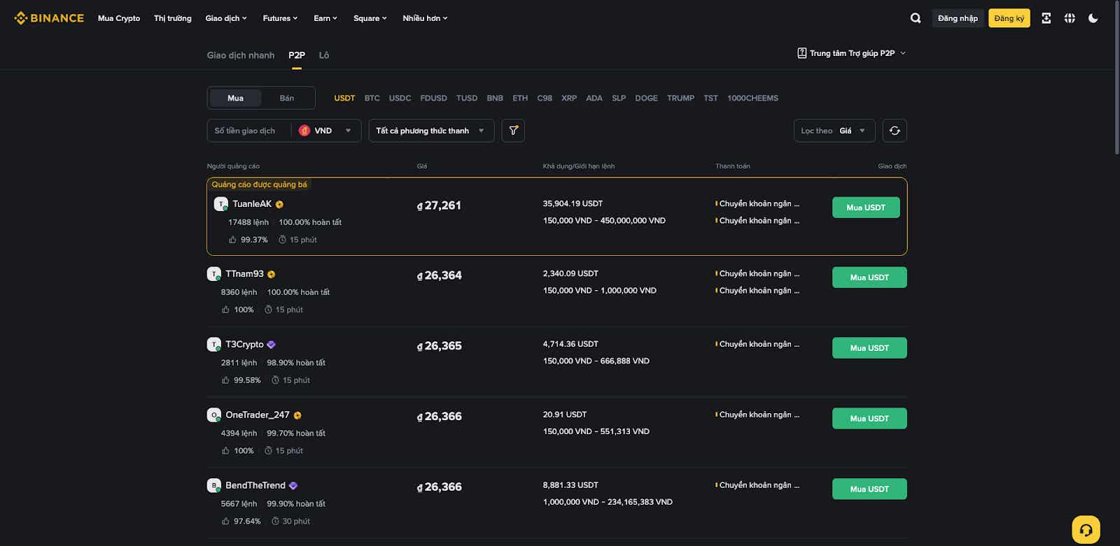Screen dimensions: 1120x546
Task: Open the language globe icon
Action: [1070, 18]
